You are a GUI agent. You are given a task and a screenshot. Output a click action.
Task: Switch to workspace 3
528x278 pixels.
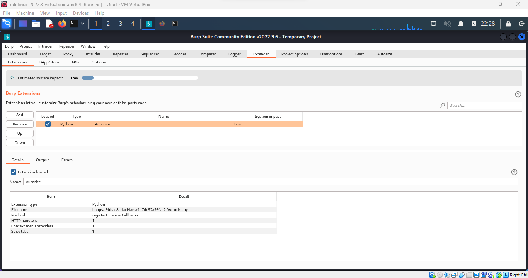pyautogui.click(x=121, y=24)
